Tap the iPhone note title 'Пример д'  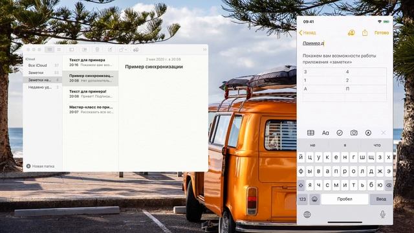pos(313,43)
